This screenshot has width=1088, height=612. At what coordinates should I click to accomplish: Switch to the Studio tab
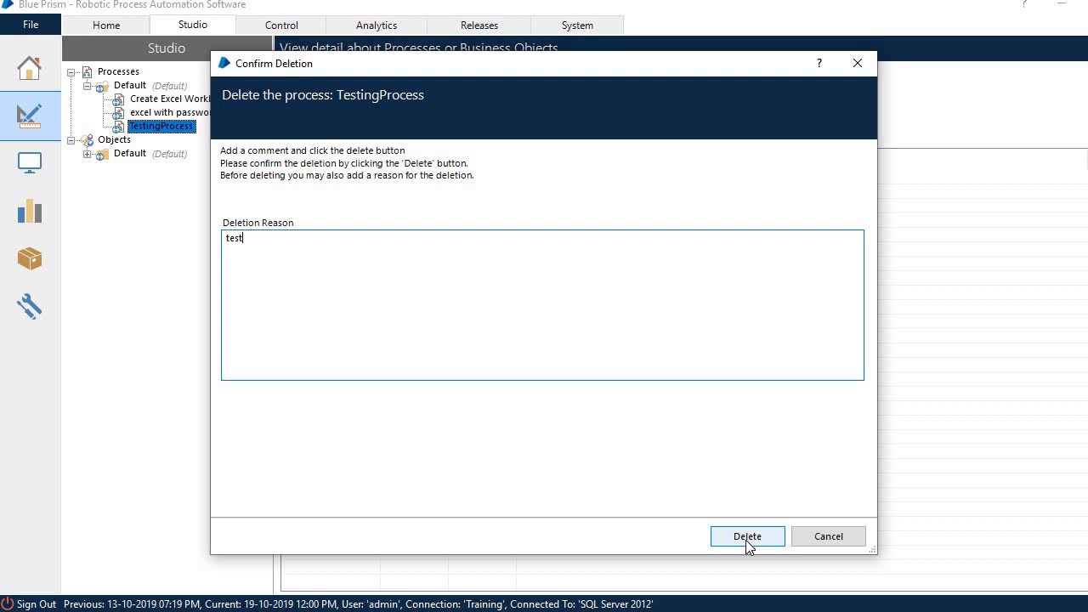pyautogui.click(x=193, y=25)
